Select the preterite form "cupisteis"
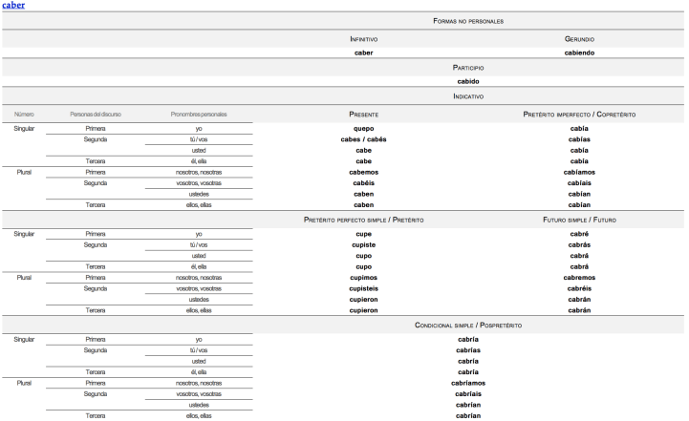The height and width of the screenshot is (421, 689). [x=363, y=288]
